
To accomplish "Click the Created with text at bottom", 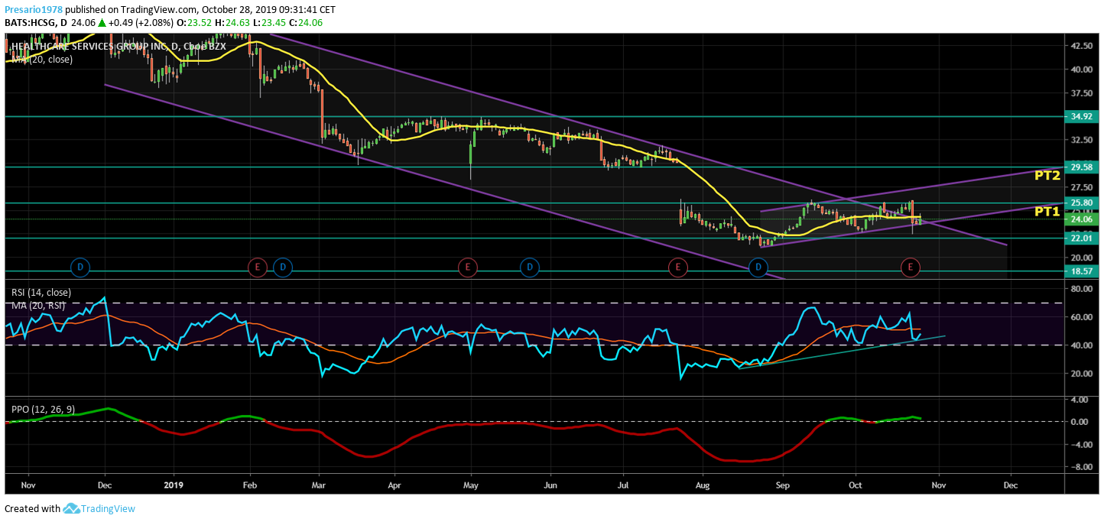I will click(32, 509).
